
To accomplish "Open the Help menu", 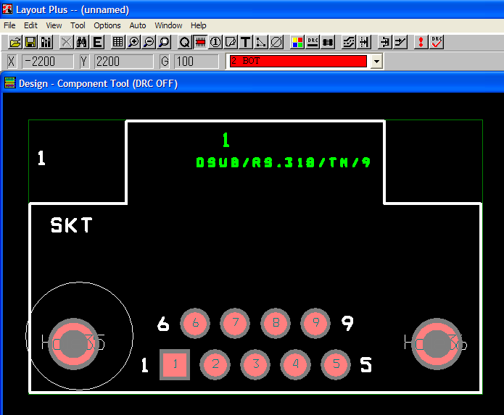I will [198, 25].
